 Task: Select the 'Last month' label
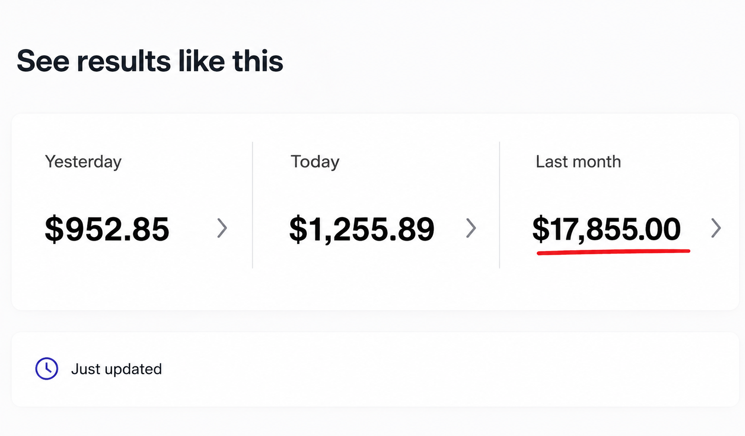coord(578,162)
